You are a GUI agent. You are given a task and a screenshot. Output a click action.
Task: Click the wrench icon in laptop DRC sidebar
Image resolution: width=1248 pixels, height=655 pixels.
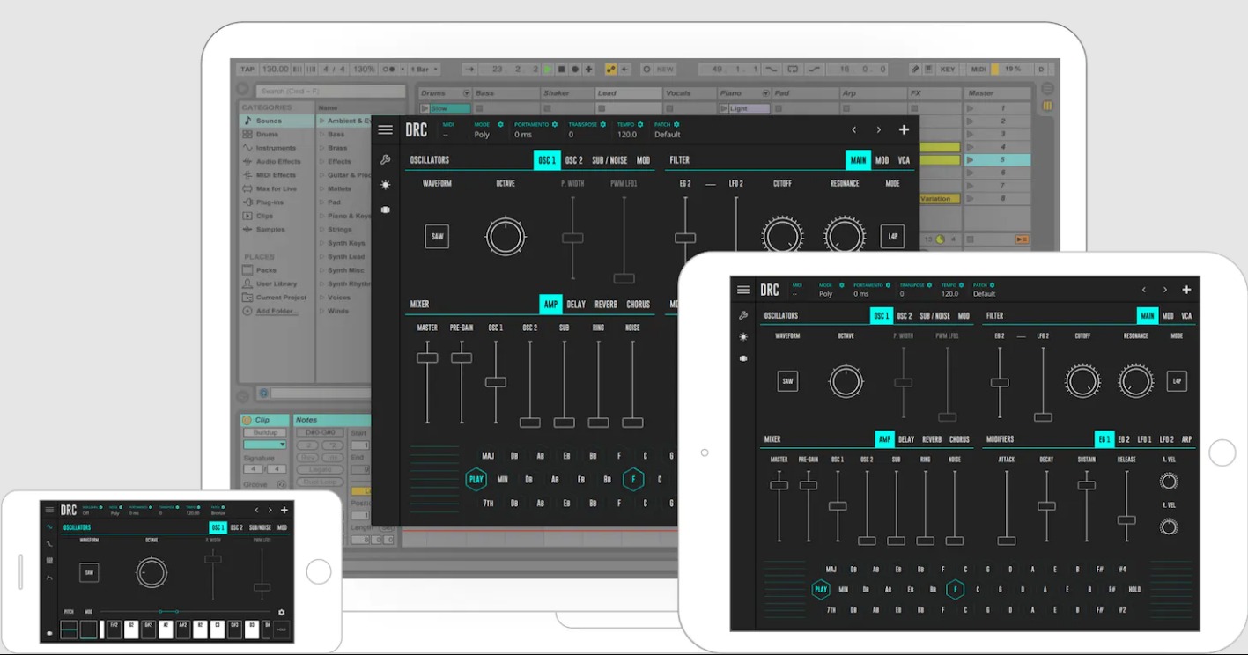385,160
